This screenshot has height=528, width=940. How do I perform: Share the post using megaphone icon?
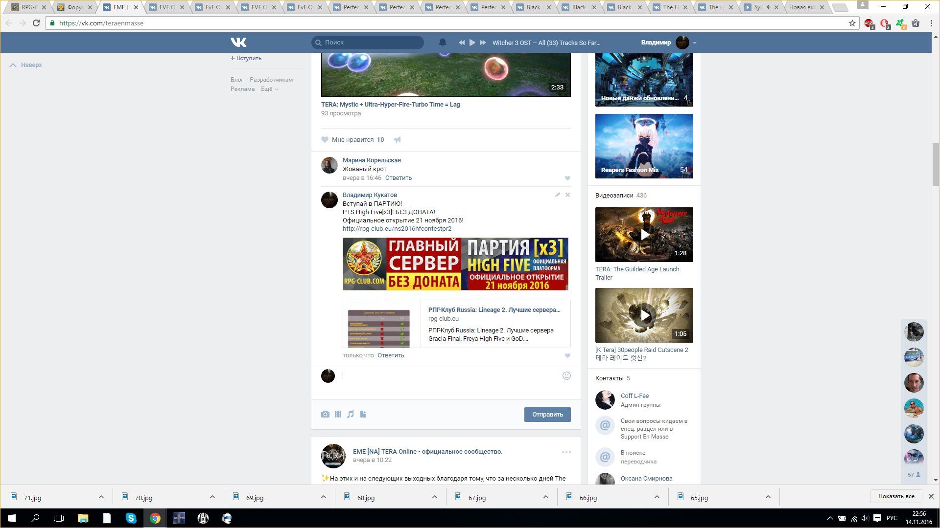[x=398, y=139]
